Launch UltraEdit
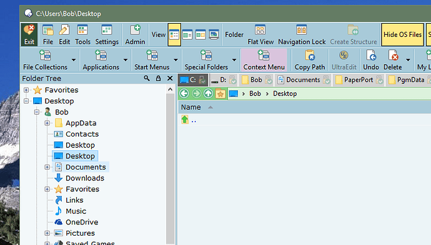The width and height of the screenshot is (431, 245). 344,60
